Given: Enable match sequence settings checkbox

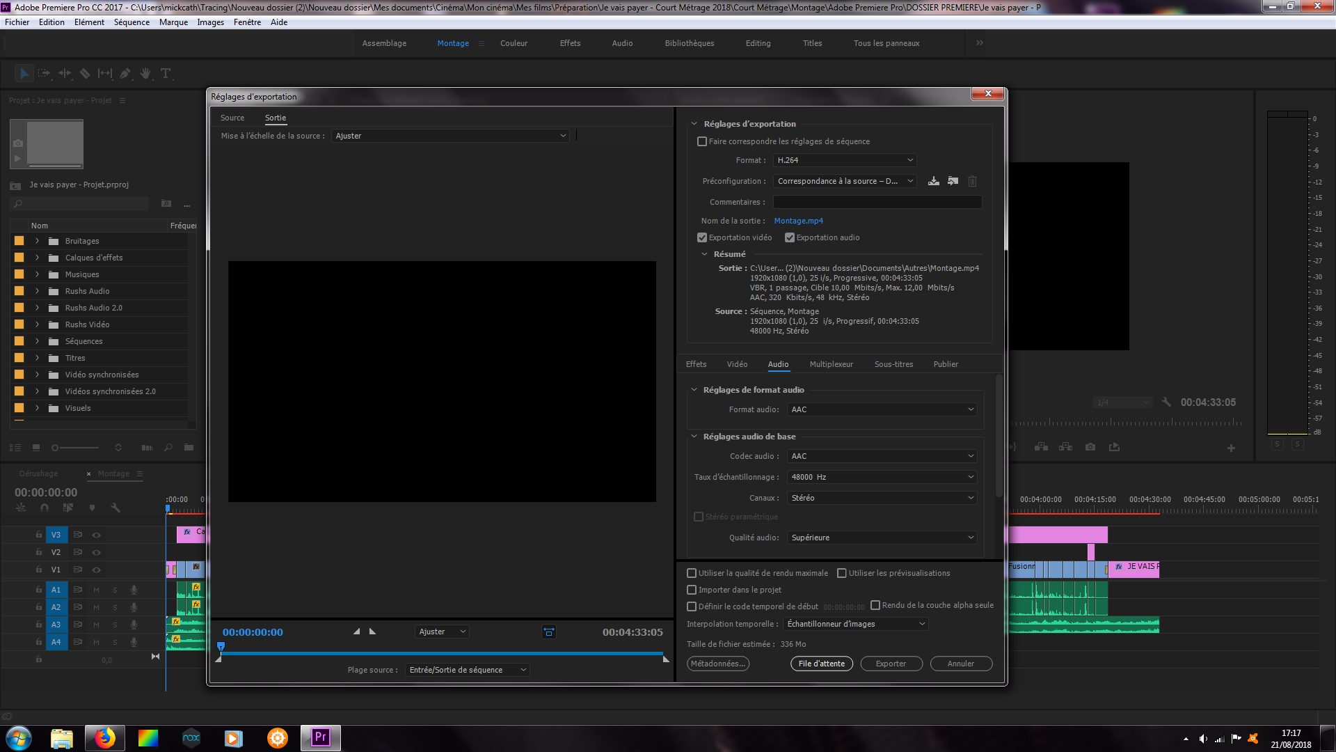Looking at the screenshot, I should click(702, 141).
